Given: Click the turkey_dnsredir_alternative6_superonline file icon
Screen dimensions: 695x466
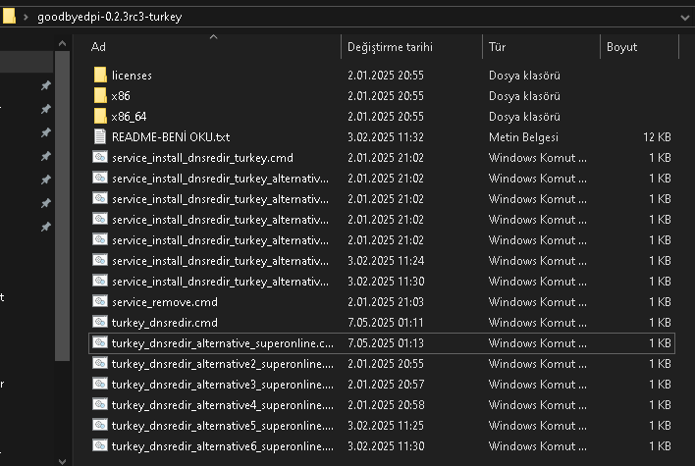Looking at the screenshot, I should [100, 446].
